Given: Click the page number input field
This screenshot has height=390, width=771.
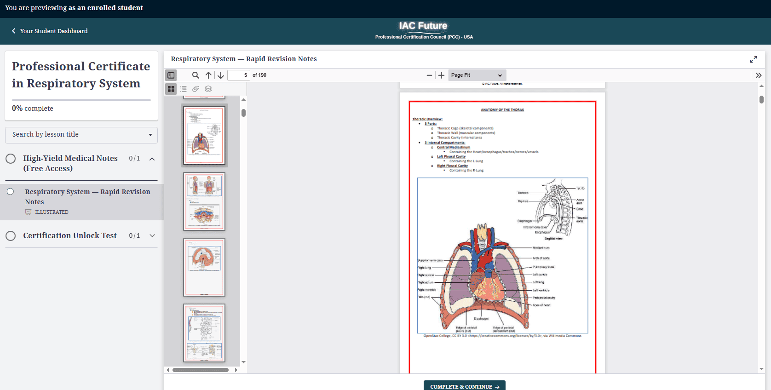Looking at the screenshot, I should 238,75.
